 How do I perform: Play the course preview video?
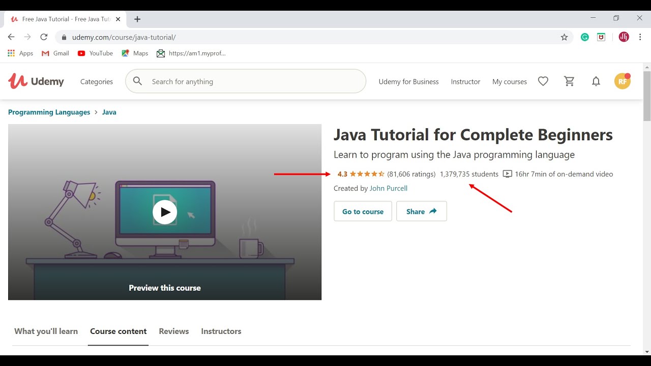165,212
